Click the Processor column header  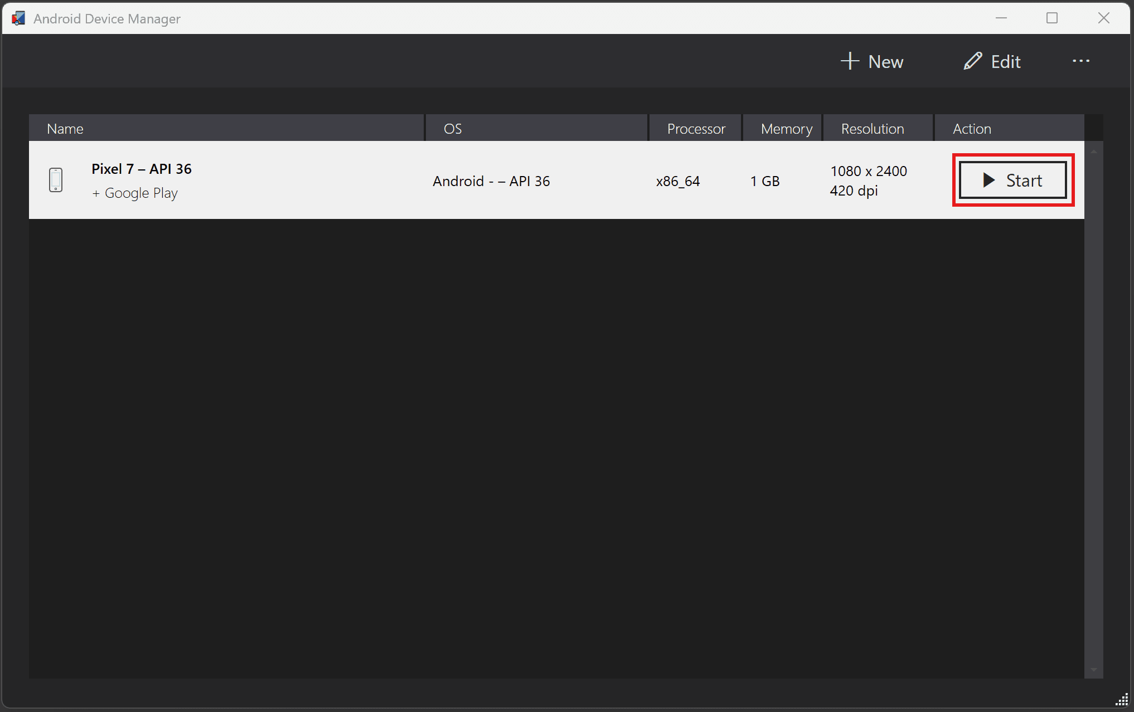point(696,128)
